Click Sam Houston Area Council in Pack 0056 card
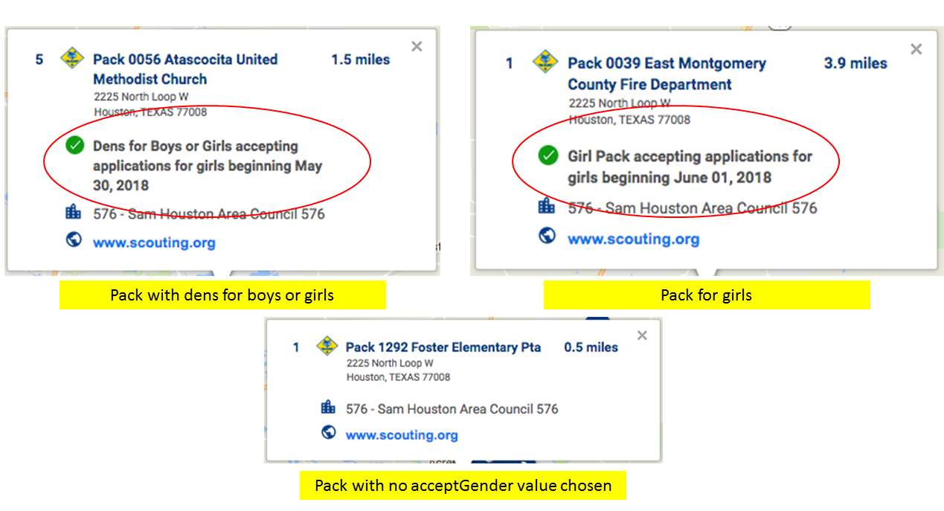This screenshot has height=511, width=944. [x=209, y=214]
